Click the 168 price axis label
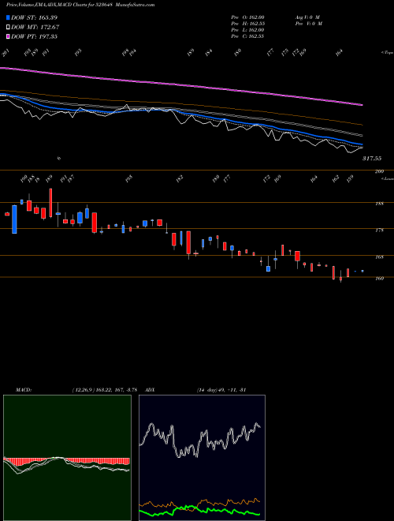394x521 pixels. click(379, 257)
